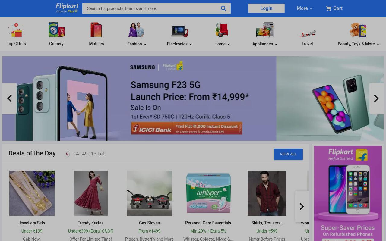Click the Deals of the Day heading
386x241 pixels.
point(32,153)
